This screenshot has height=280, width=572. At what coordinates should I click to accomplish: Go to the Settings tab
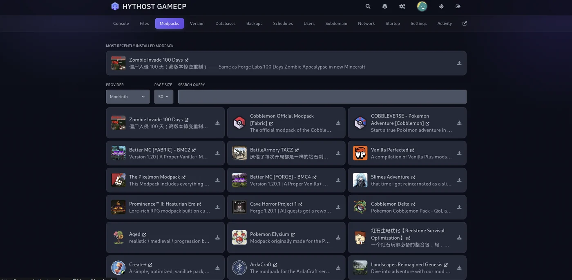[x=419, y=24]
